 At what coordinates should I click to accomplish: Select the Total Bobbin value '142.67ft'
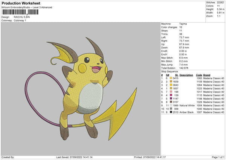(x=184, y=68)
